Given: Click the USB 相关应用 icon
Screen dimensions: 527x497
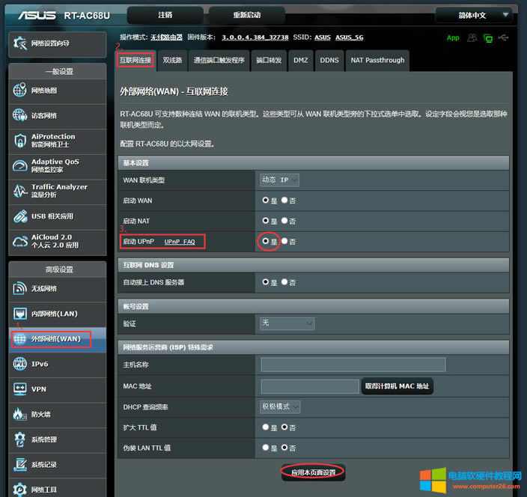Looking at the screenshot, I should (19, 216).
